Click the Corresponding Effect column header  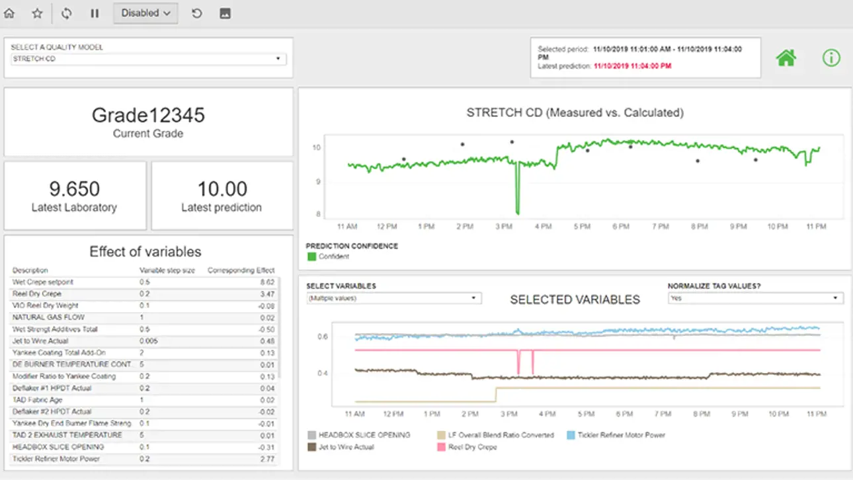241,270
